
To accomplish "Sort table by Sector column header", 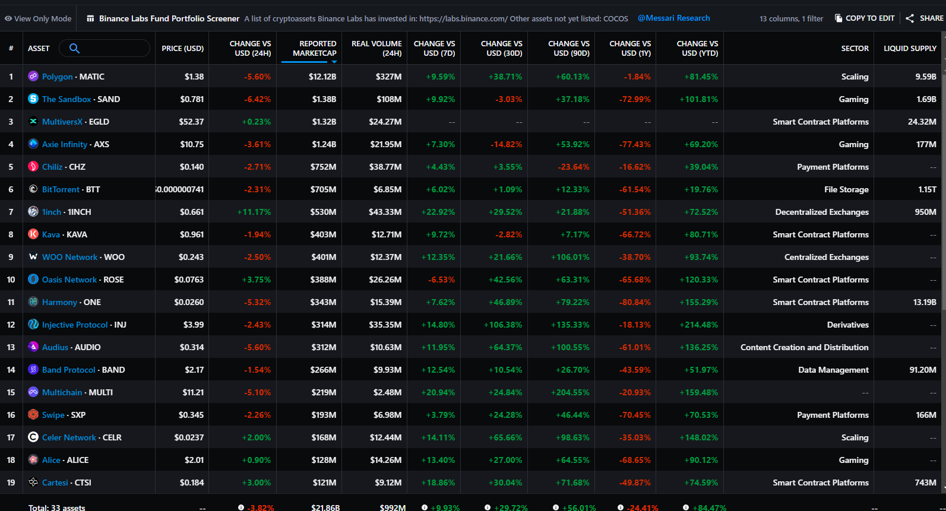I will pos(855,48).
